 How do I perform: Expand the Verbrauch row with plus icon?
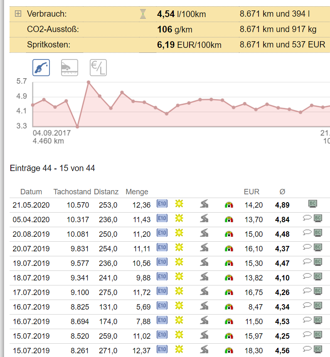point(18,14)
